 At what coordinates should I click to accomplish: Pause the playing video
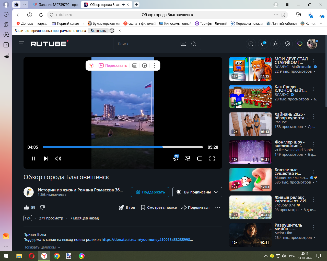pyautogui.click(x=34, y=159)
